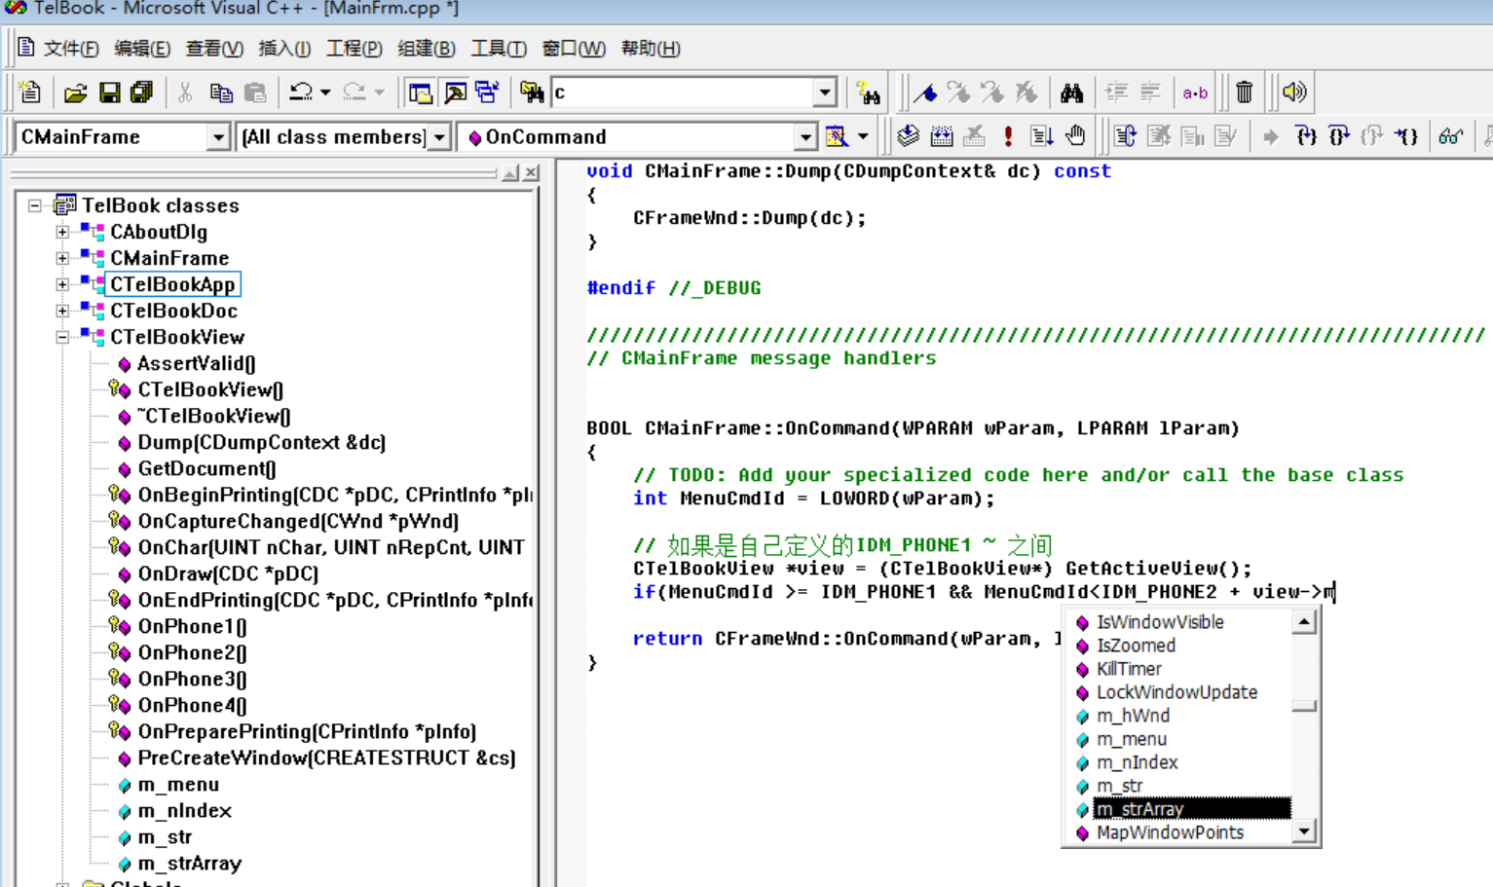This screenshot has width=1493, height=887.
Task: Click the speaker toolbar icon
Action: coord(1293,92)
